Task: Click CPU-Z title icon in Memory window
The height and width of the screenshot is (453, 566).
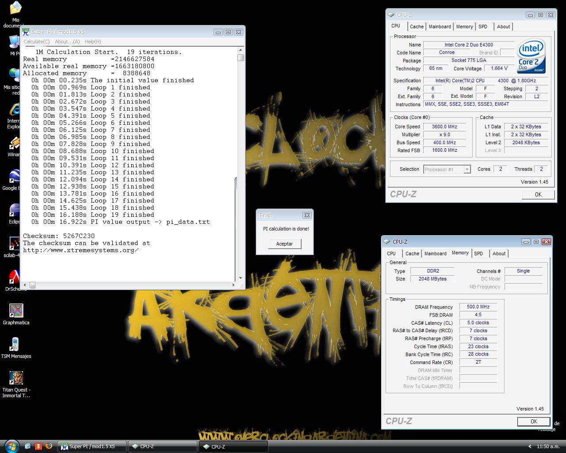Action: click(x=387, y=242)
